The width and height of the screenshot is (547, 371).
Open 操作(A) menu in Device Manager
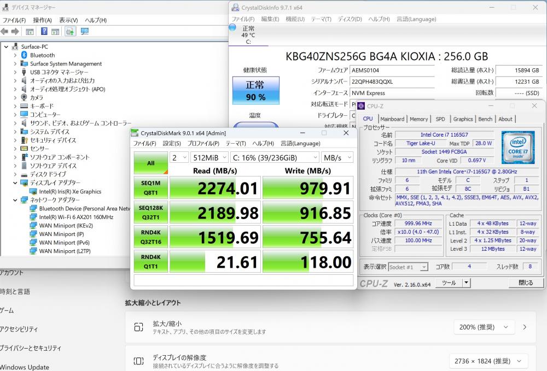click(x=42, y=20)
